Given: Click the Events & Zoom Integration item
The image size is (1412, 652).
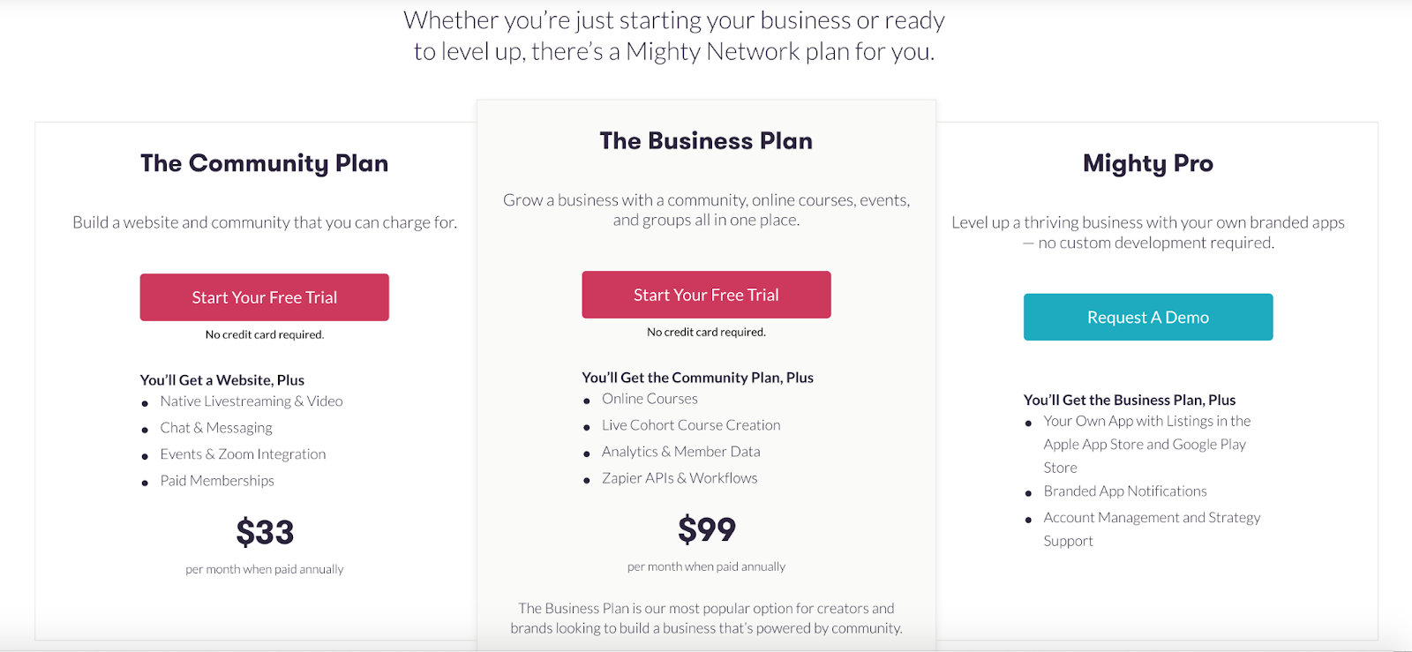Looking at the screenshot, I should click(x=243, y=453).
